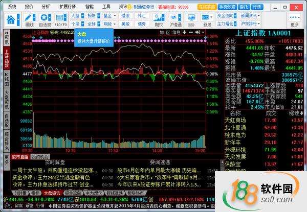This screenshot has width=307, height=212.
Task: Open news 一周十大牛股 headline
Action: [x=55, y=171]
